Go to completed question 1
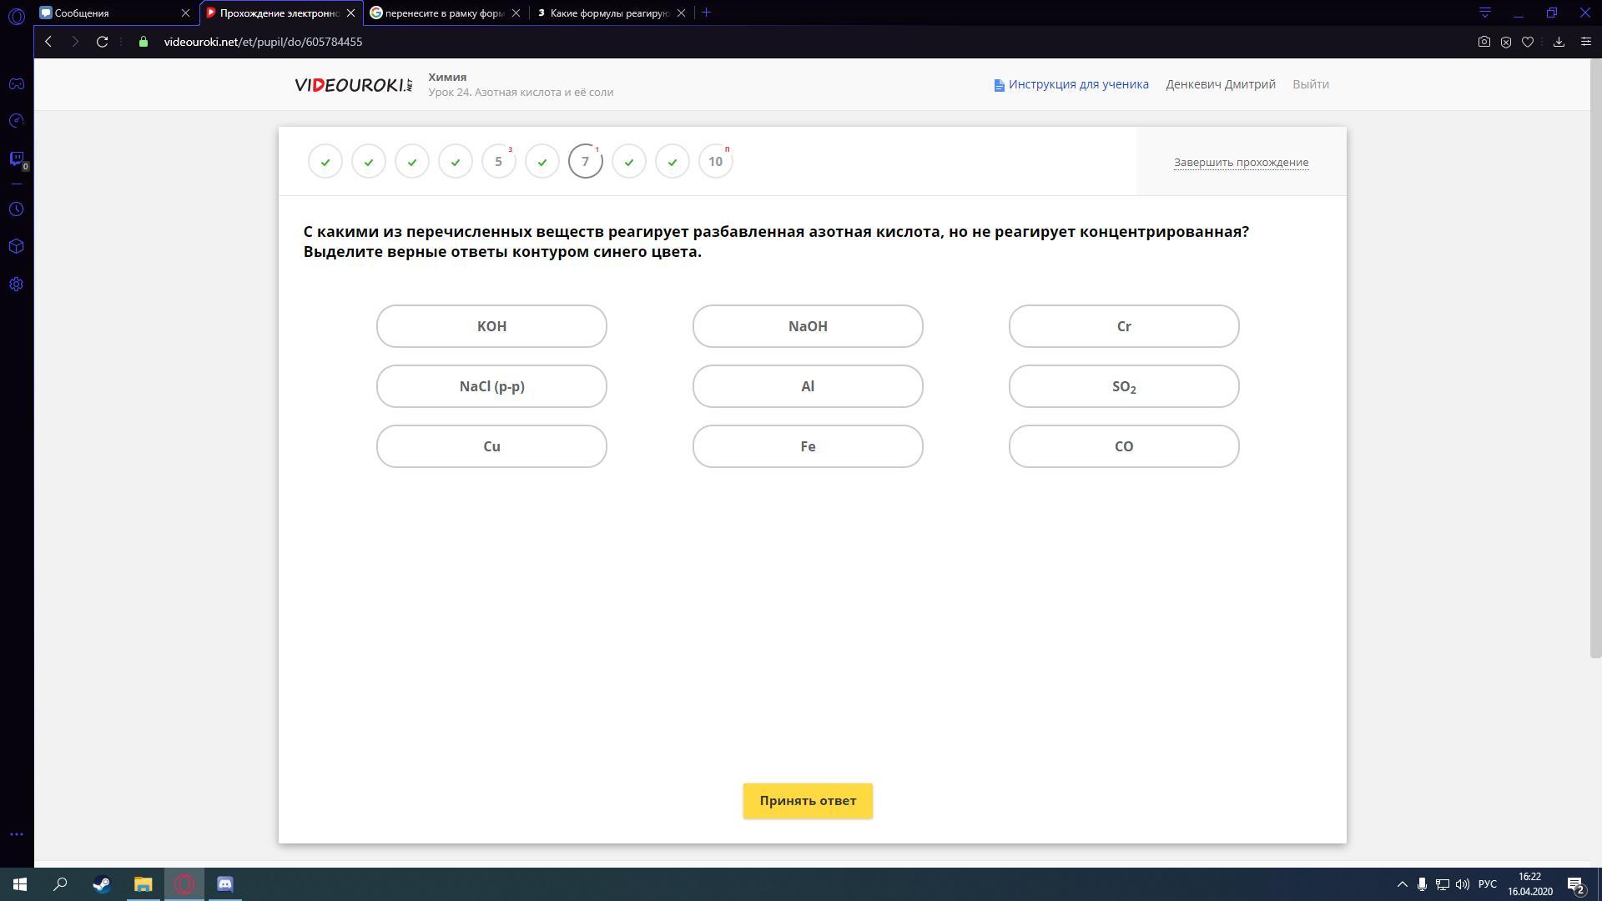This screenshot has height=901, width=1602. tap(325, 162)
